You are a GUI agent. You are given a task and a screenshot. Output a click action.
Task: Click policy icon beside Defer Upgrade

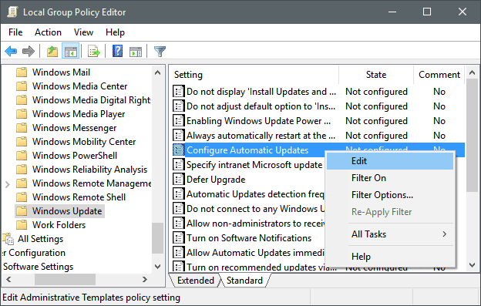[x=179, y=180]
